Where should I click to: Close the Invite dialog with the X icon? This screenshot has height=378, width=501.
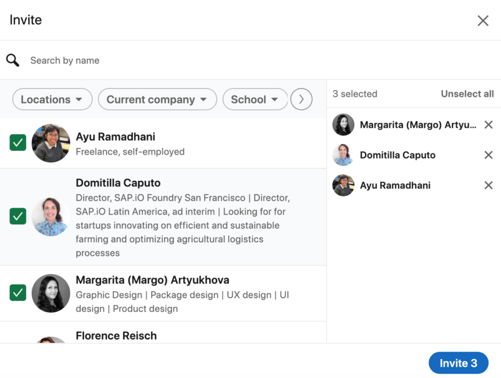483,21
